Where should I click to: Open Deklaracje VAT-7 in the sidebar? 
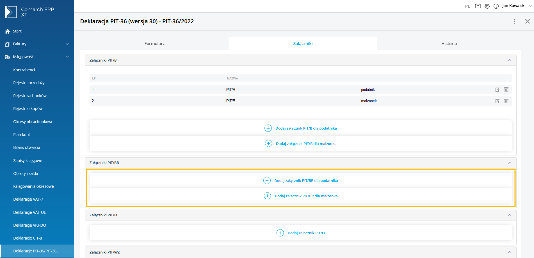coord(28,199)
